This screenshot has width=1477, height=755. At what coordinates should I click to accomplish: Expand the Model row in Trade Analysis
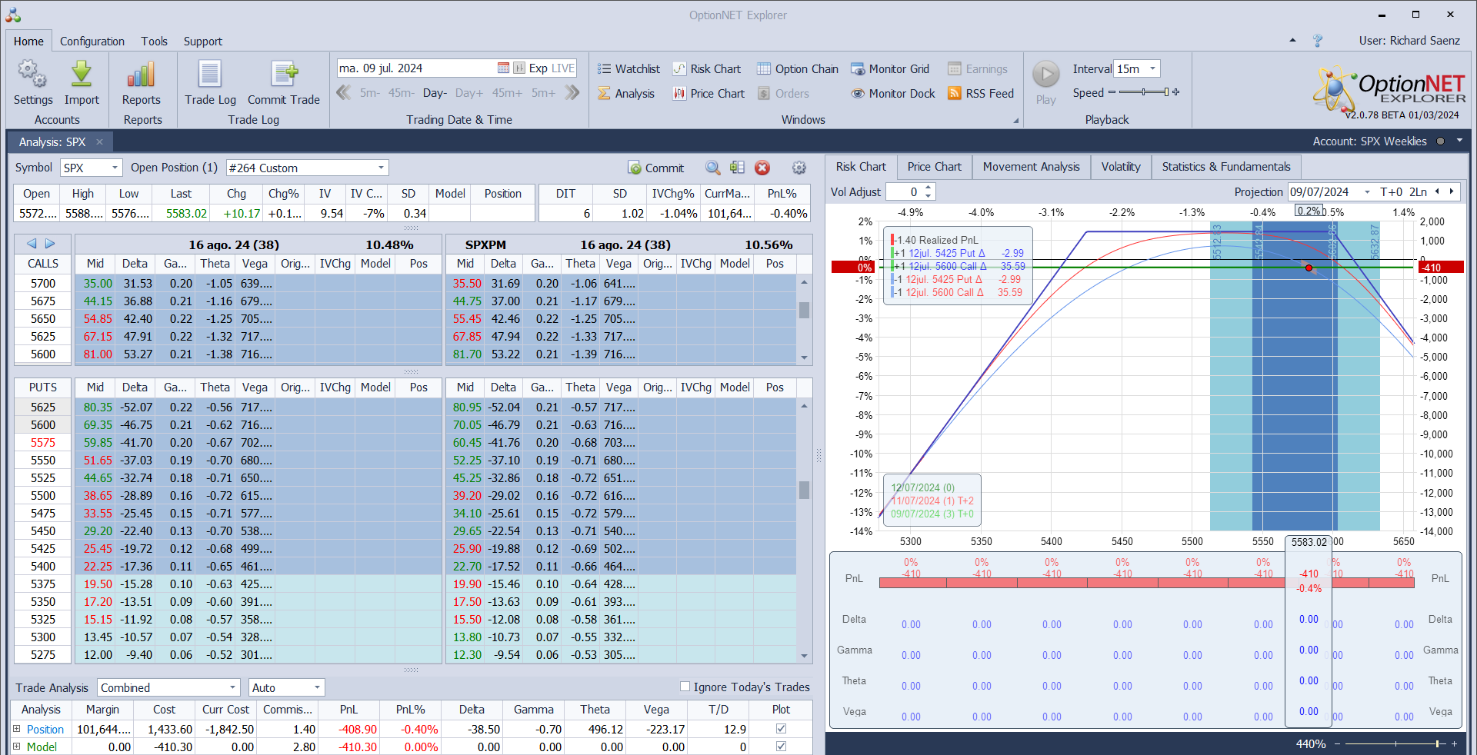16,746
